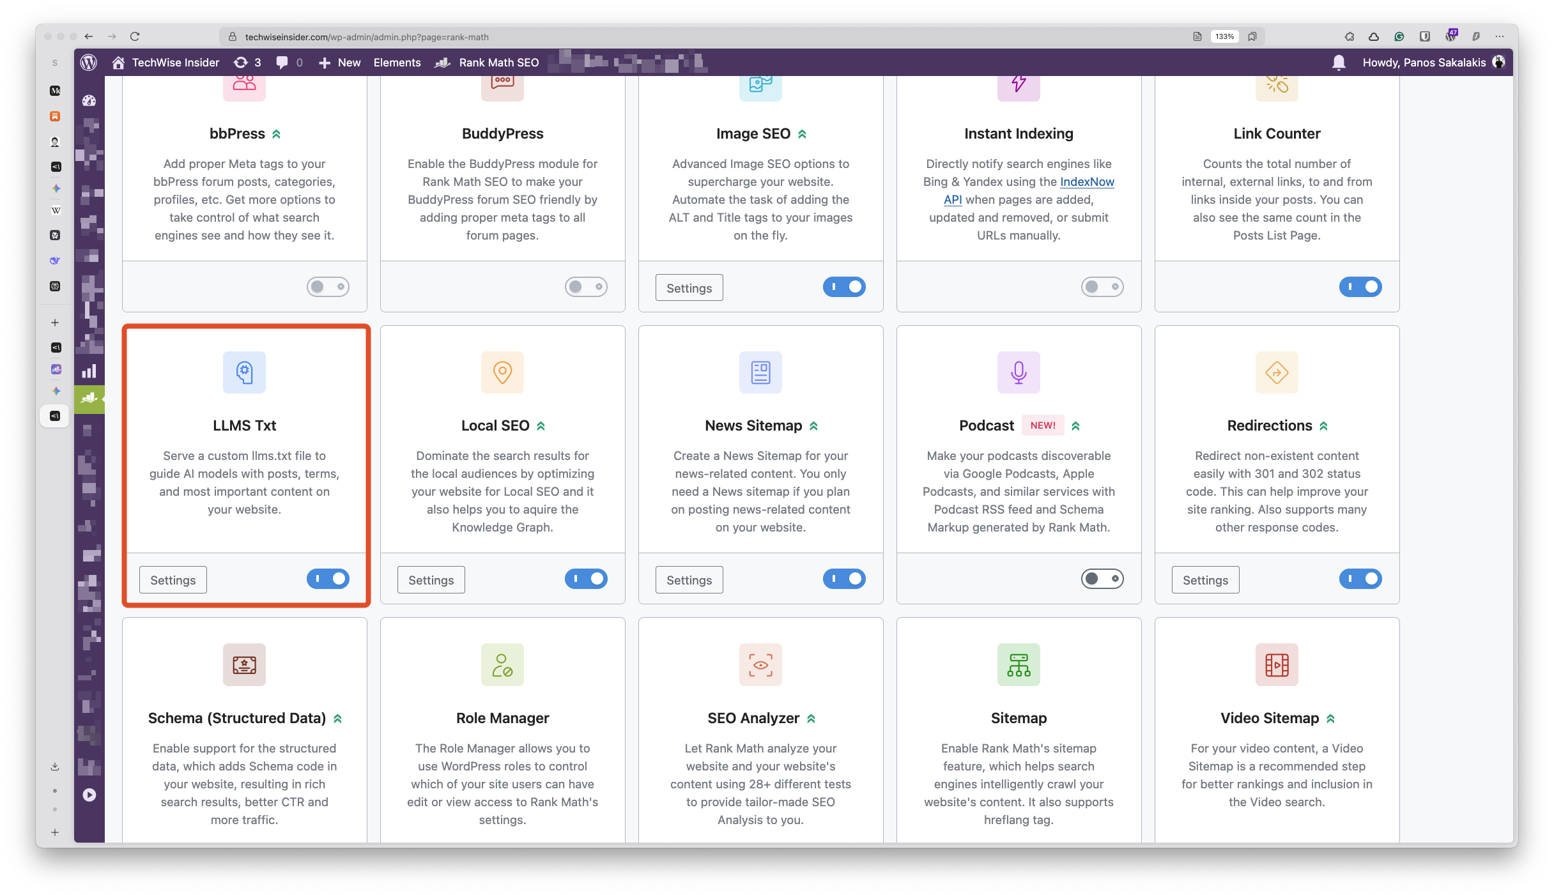Enable the bbPress module toggle

click(328, 287)
